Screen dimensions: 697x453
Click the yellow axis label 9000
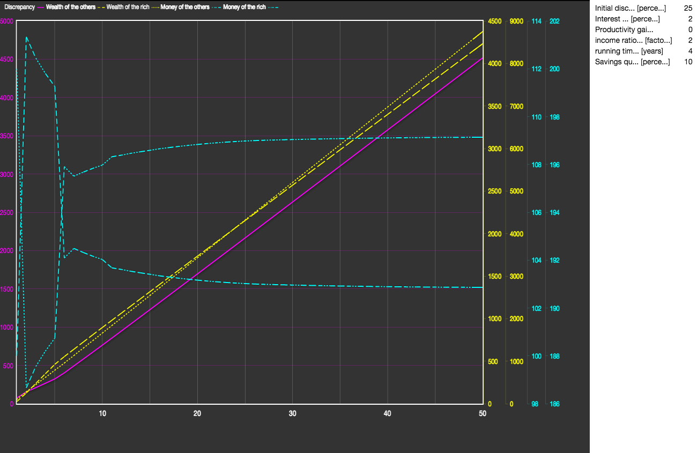tap(516, 21)
